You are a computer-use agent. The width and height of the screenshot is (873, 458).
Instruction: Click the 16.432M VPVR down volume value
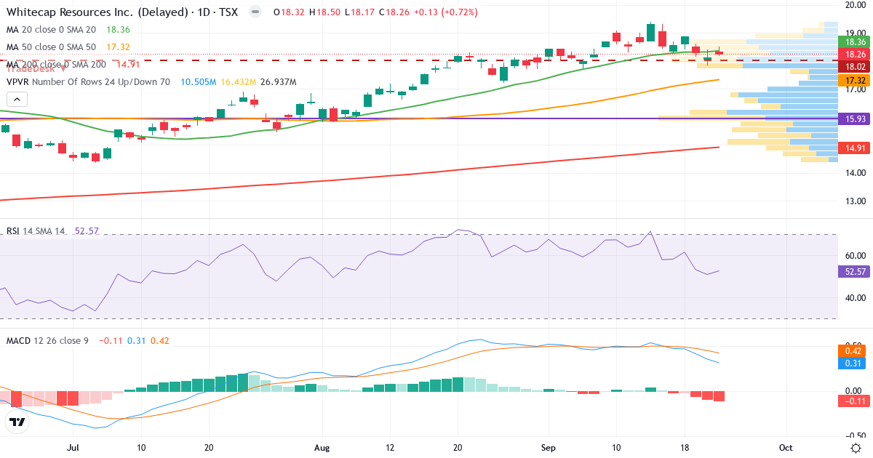coord(237,82)
